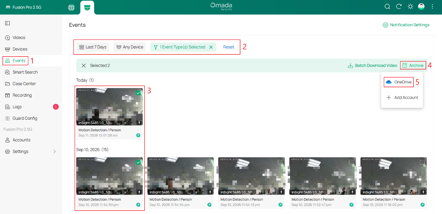Open the Sep 11 12:01:28 am thumbnail

tap(109, 106)
